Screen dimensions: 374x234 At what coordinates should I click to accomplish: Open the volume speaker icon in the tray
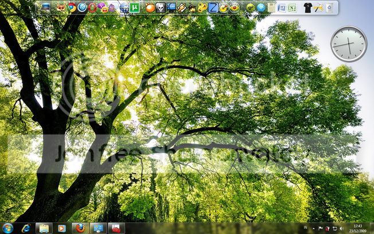(x=342, y=228)
